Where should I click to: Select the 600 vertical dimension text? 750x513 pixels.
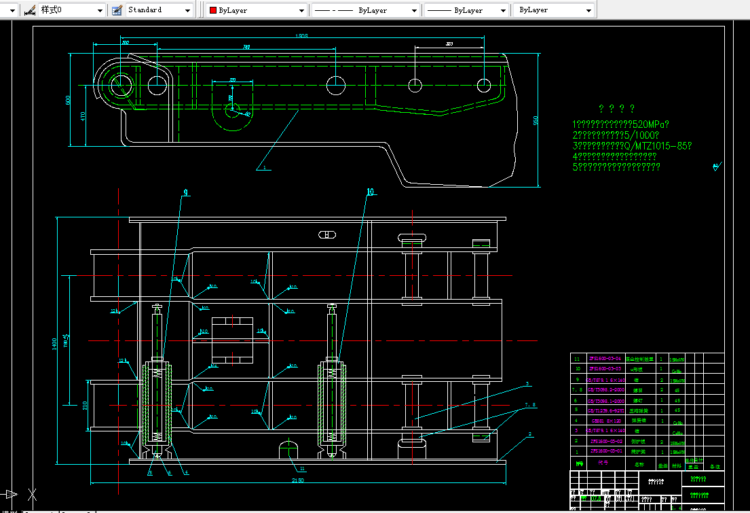click(68, 100)
